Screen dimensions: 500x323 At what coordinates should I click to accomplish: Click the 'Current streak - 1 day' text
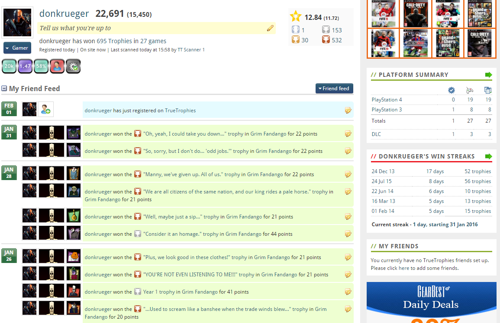424,225
